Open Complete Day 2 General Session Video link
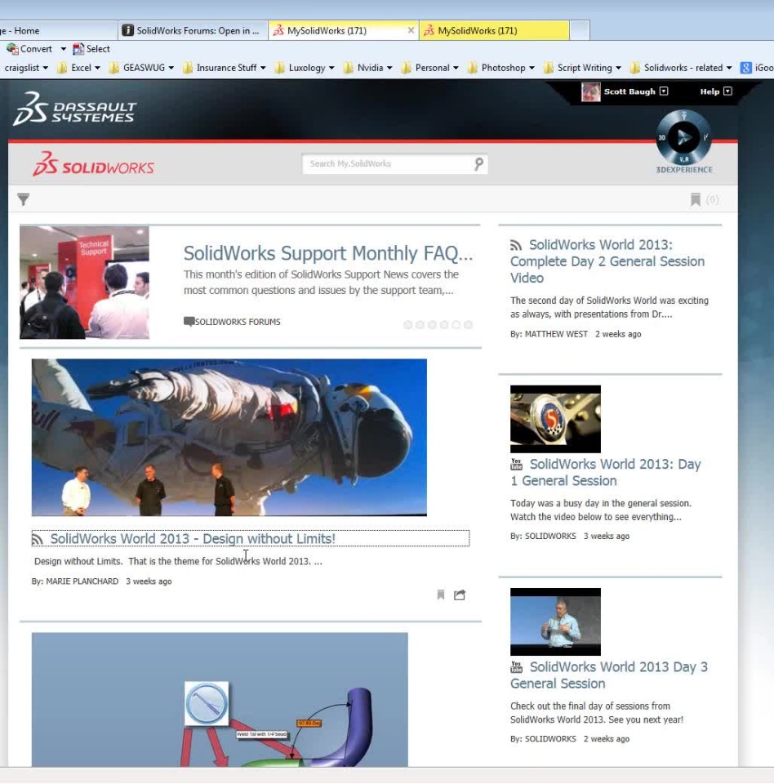The image size is (774, 784). [x=607, y=261]
